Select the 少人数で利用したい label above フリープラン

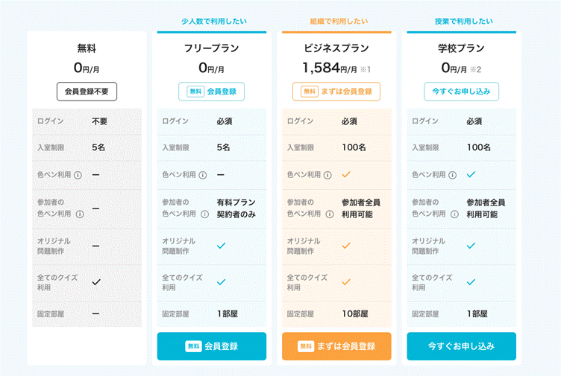point(214,22)
